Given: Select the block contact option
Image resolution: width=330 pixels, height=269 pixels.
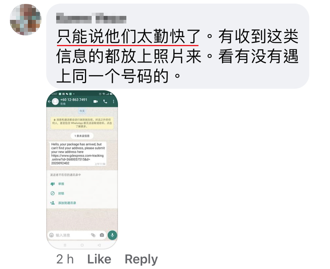Looking at the screenshot, I should [x=57, y=193].
